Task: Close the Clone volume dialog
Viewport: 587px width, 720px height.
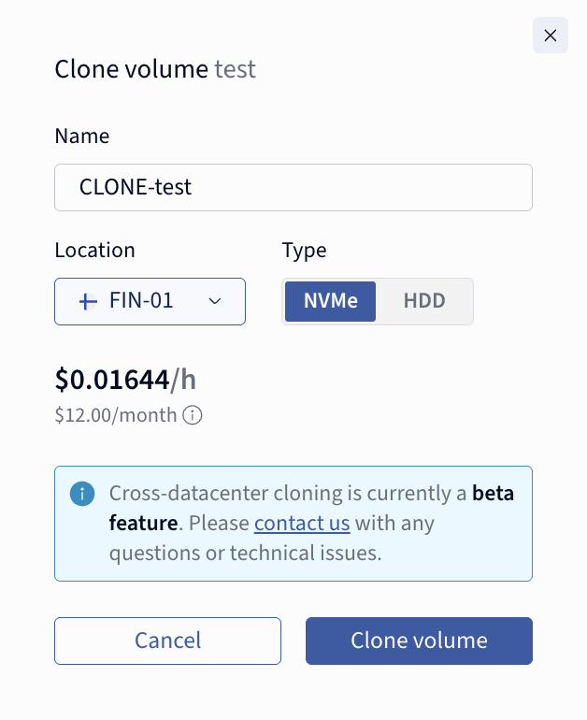Action: tap(551, 36)
